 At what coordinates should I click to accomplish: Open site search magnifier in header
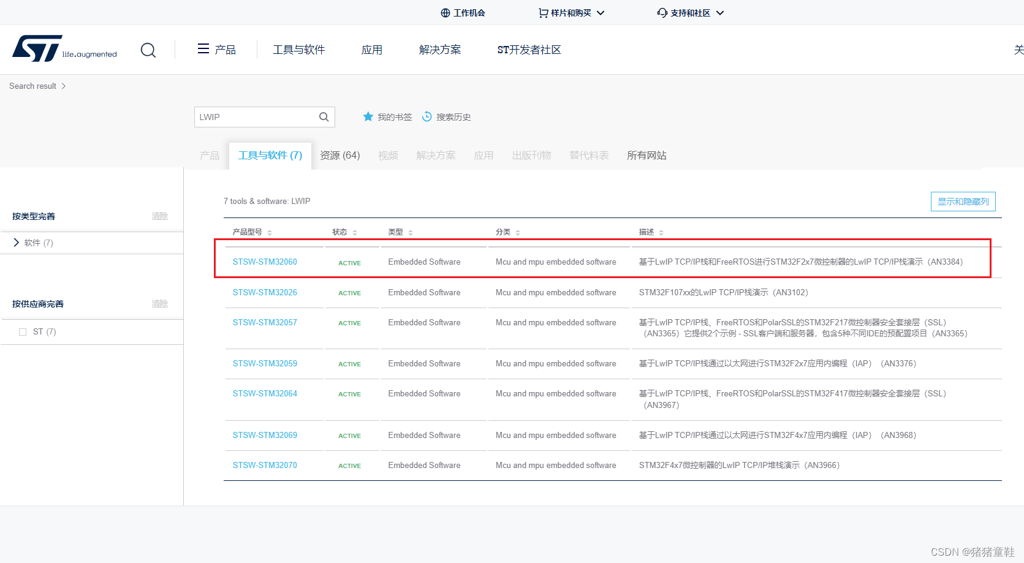pyautogui.click(x=148, y=50)
